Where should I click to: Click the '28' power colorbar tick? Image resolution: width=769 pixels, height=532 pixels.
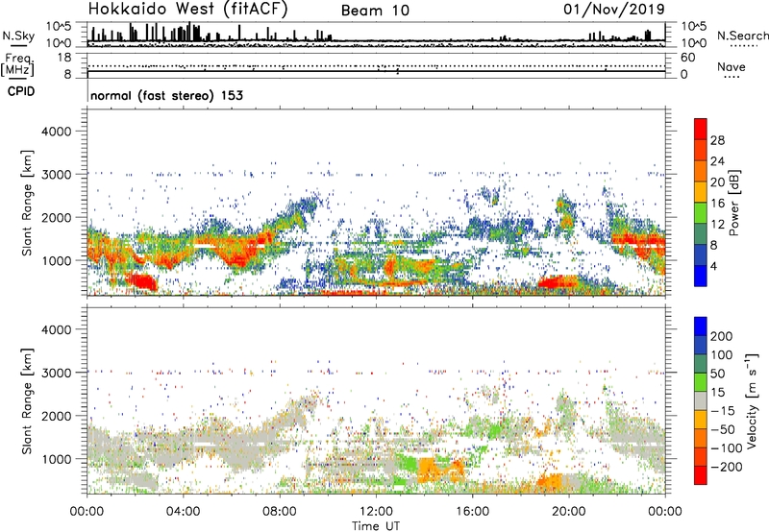(717, 140)
